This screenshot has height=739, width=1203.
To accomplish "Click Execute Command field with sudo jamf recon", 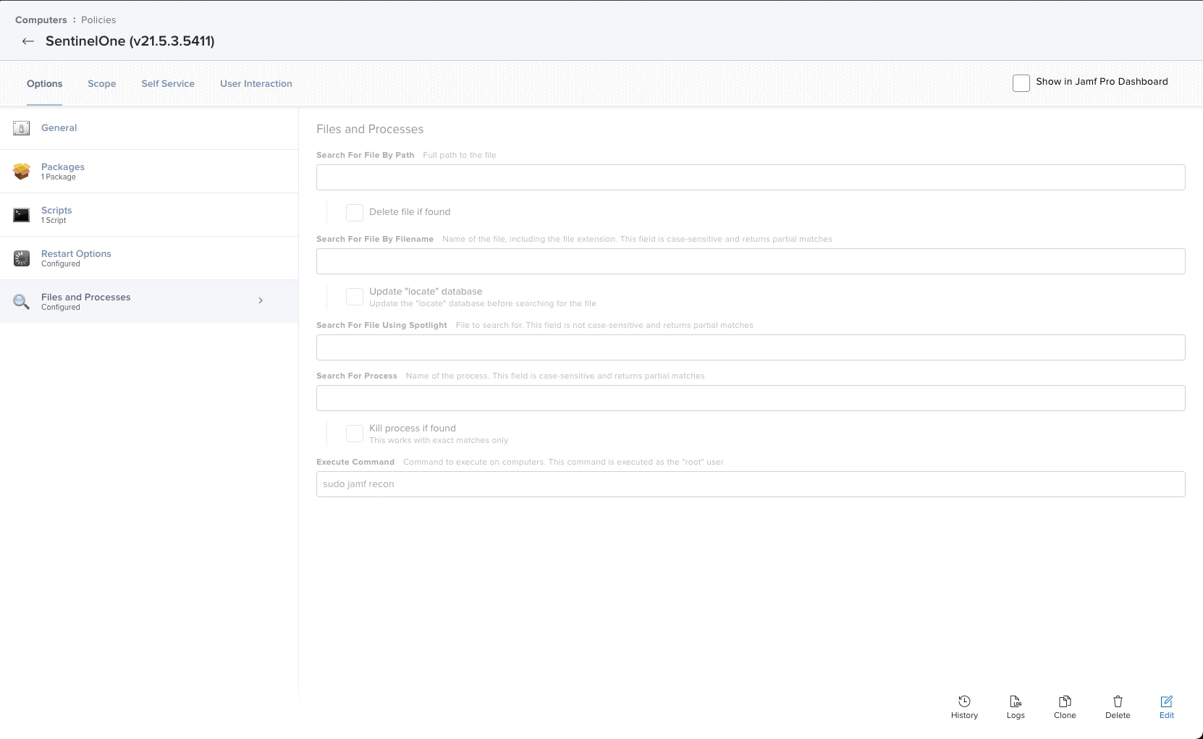I will click(751, 484).
